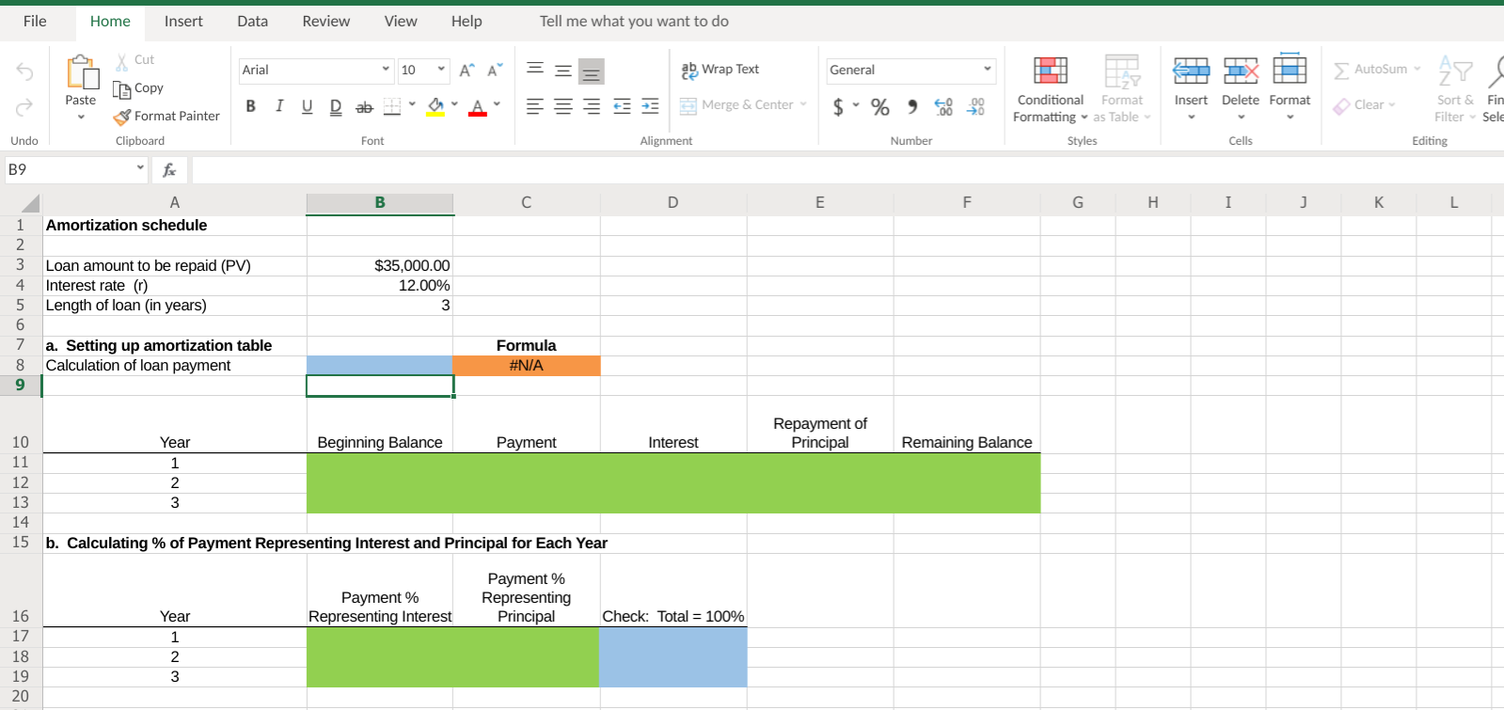Align cell text to the right
The height and width of the screenshot is (710, 1504).
[591, 106]
